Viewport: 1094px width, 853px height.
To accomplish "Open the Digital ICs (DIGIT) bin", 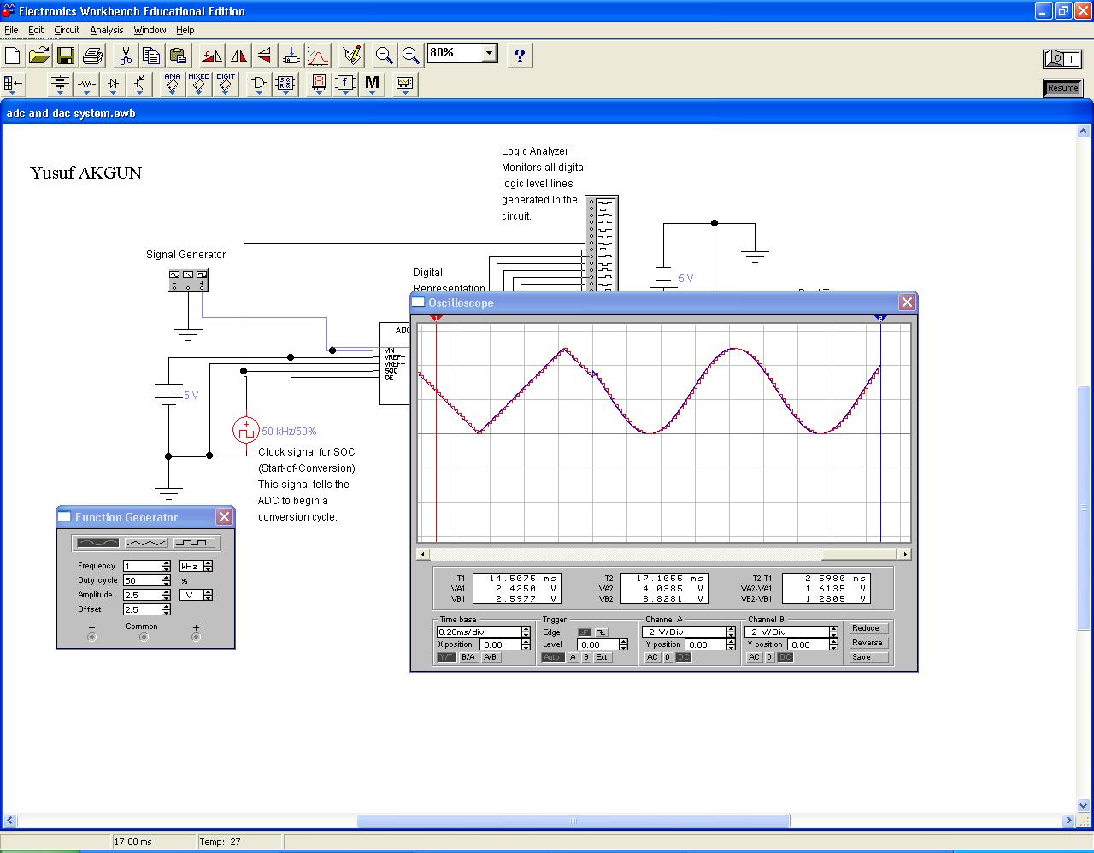I will click(x=226, y=84).
